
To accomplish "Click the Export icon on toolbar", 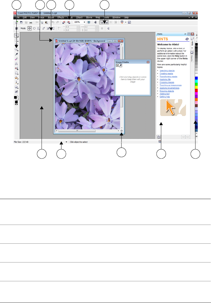I will point(68,22).
